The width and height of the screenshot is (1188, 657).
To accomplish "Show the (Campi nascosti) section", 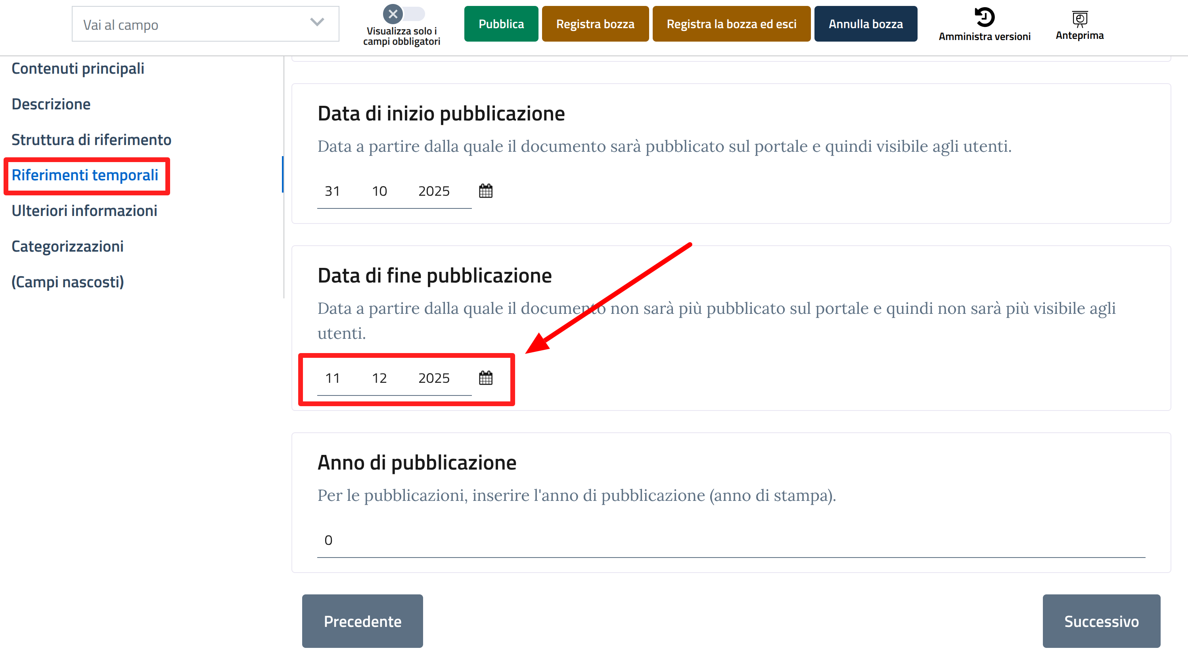I will 68,282.
